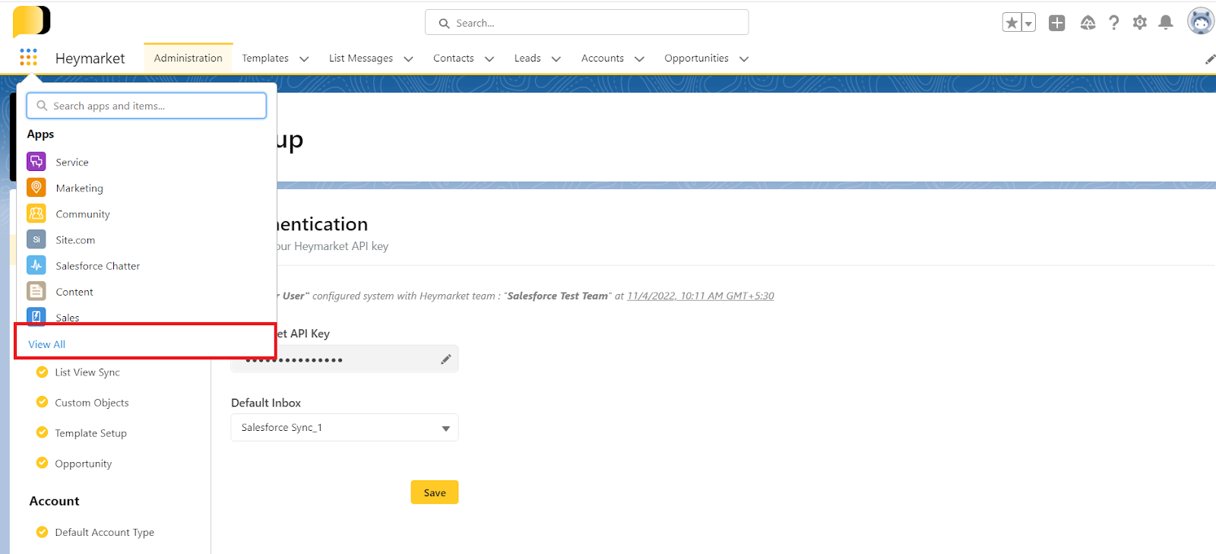Click the global Search field
This screenshot has width=1216, height=554.
coord(587,23)
